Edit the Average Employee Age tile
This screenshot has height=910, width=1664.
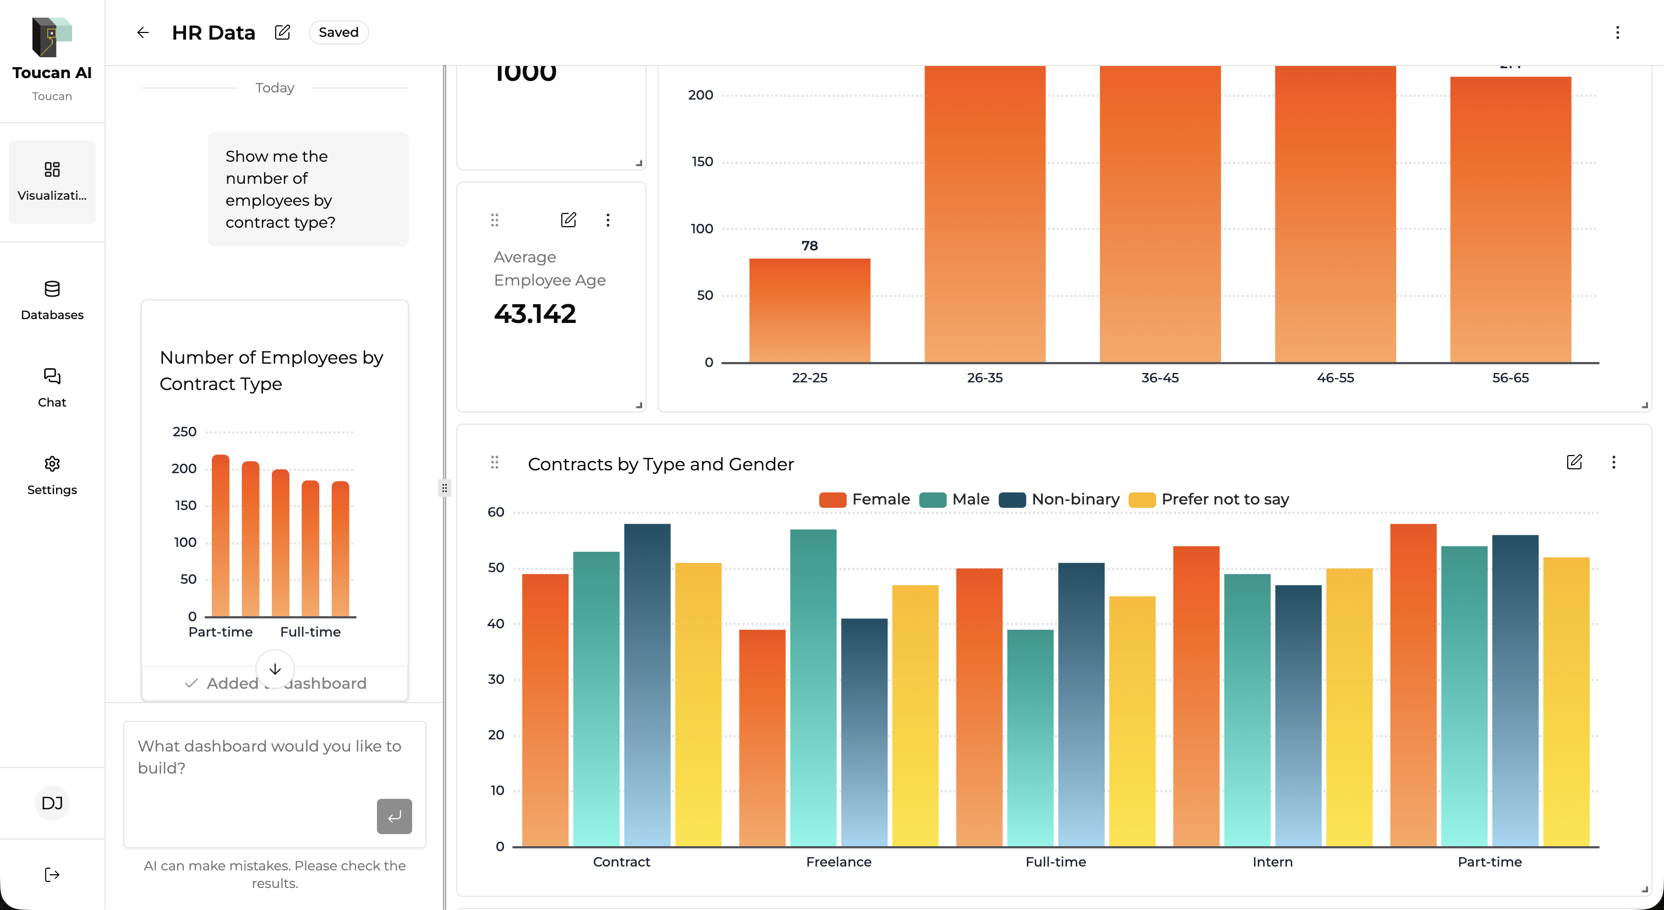point(568,220)
